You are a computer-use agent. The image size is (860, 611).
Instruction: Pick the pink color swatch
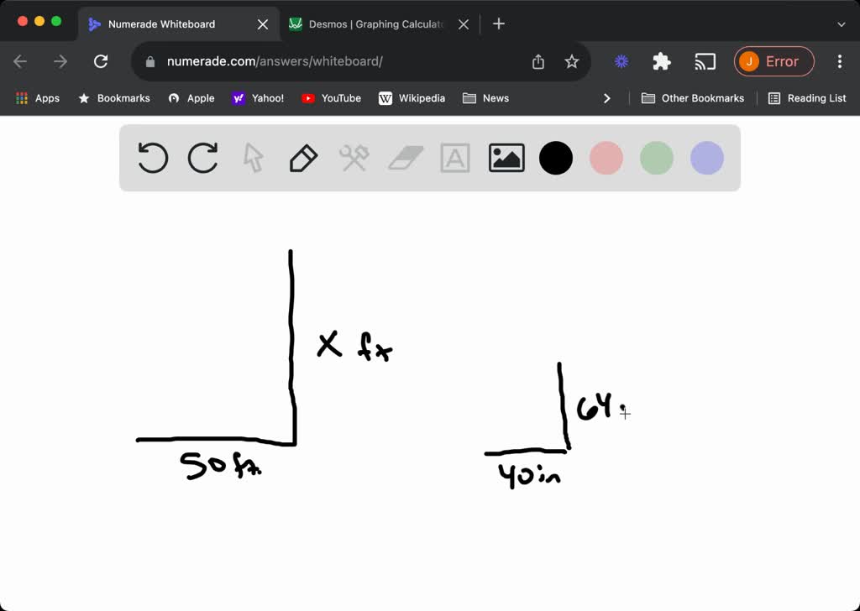tap(606, 158)
